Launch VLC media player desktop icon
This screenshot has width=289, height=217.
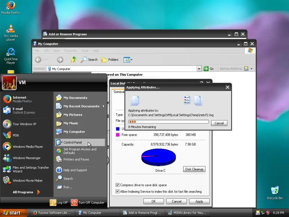pyautogui.click(x=11, y=33)
